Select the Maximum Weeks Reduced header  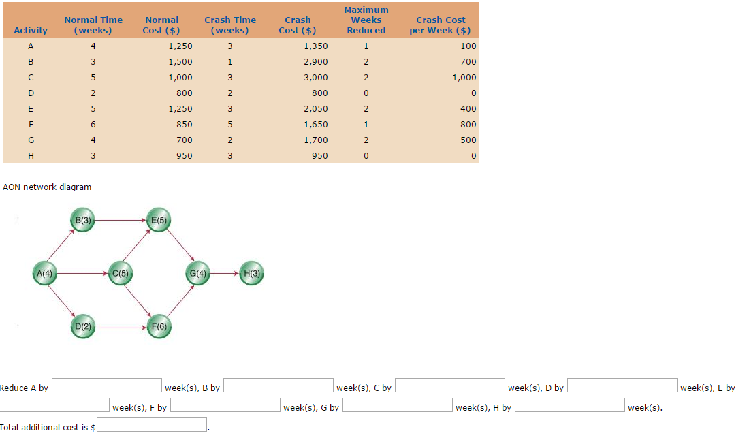click(x=366, y=20)
